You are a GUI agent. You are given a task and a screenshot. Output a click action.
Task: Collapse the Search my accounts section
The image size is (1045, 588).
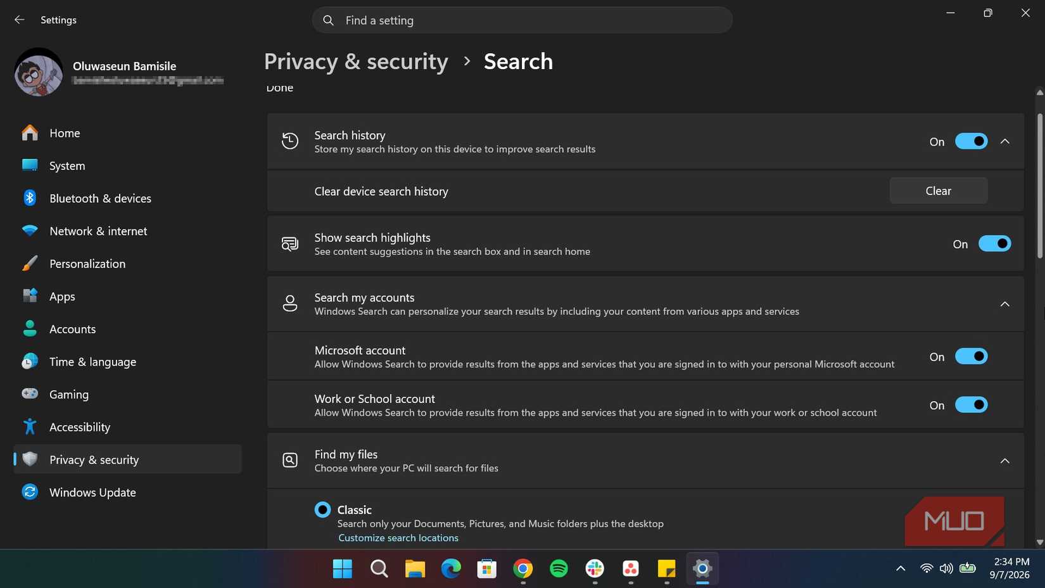pos(1004,304)
